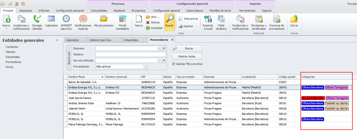Click the red No contratar más tag
The height and width of the screenshot is (139, 357).
[x=313, y=98]
